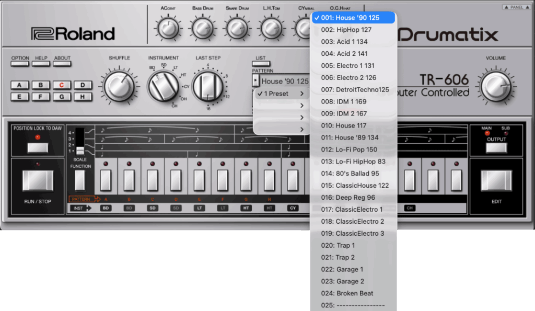Select preset 004: Acid 2 141
Screen dimensions: 535x311
tap(354, 54)
